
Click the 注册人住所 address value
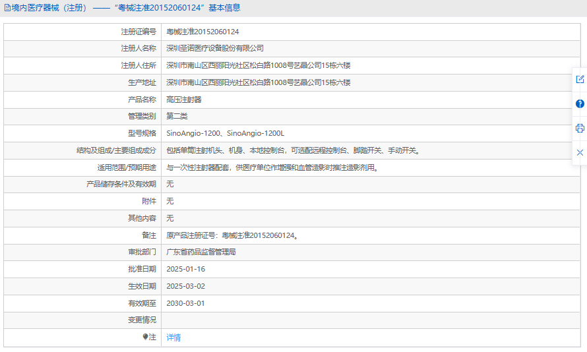[x=259, y=65]
